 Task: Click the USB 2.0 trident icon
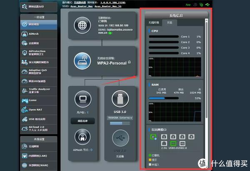point(120,138)
